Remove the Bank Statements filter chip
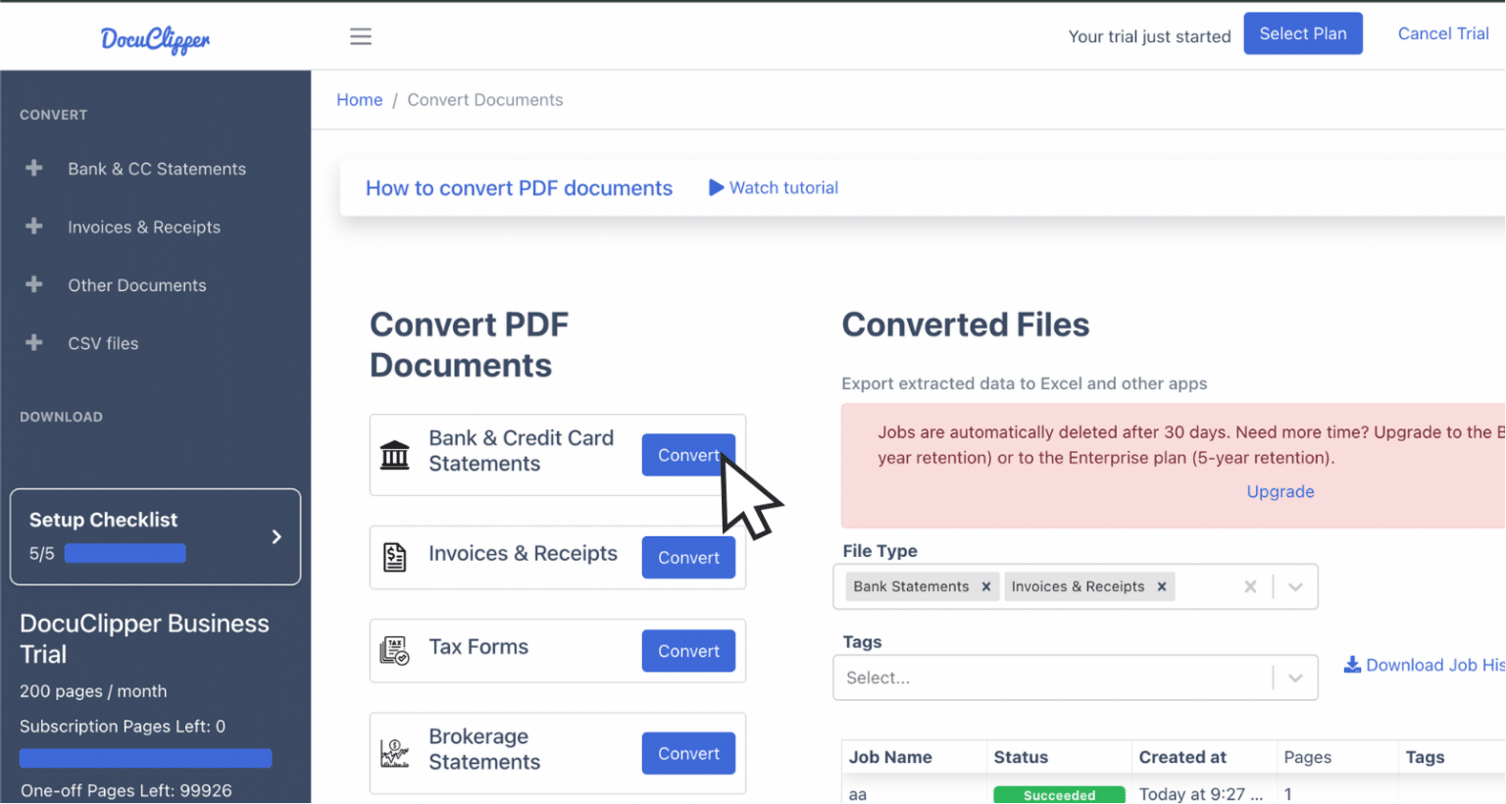1506x804 pixels. [986, 586]
